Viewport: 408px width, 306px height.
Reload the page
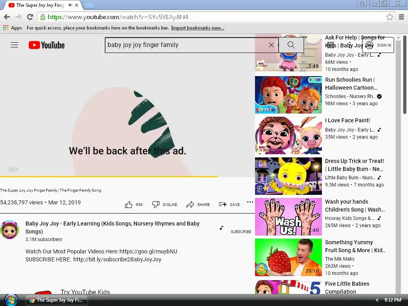[x=30, y=17]
